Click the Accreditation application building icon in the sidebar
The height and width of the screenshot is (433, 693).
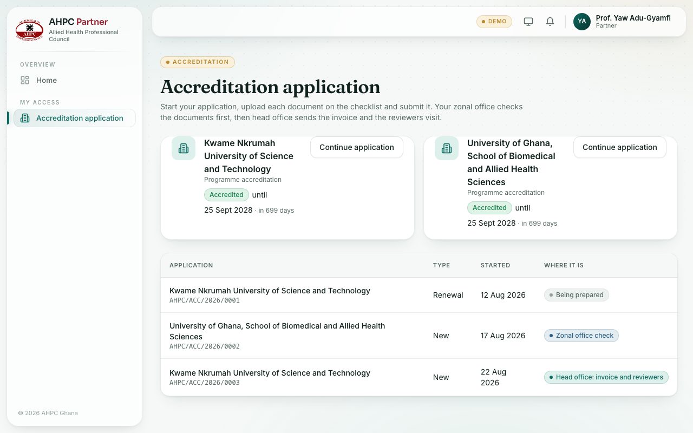point(25,118)
